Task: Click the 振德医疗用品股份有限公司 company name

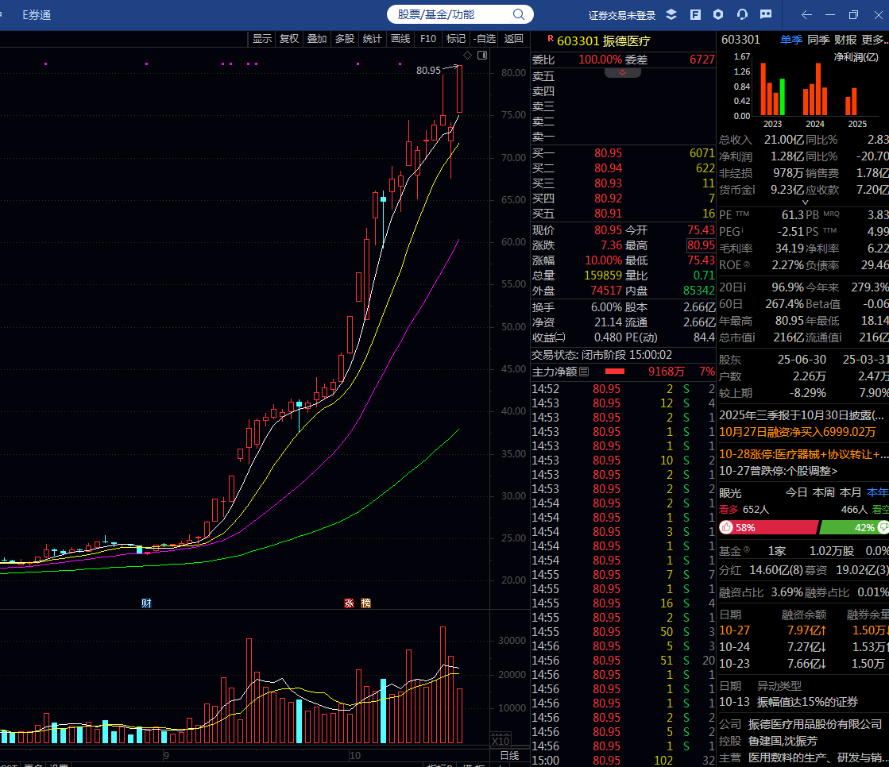Action: pos(815,724)
